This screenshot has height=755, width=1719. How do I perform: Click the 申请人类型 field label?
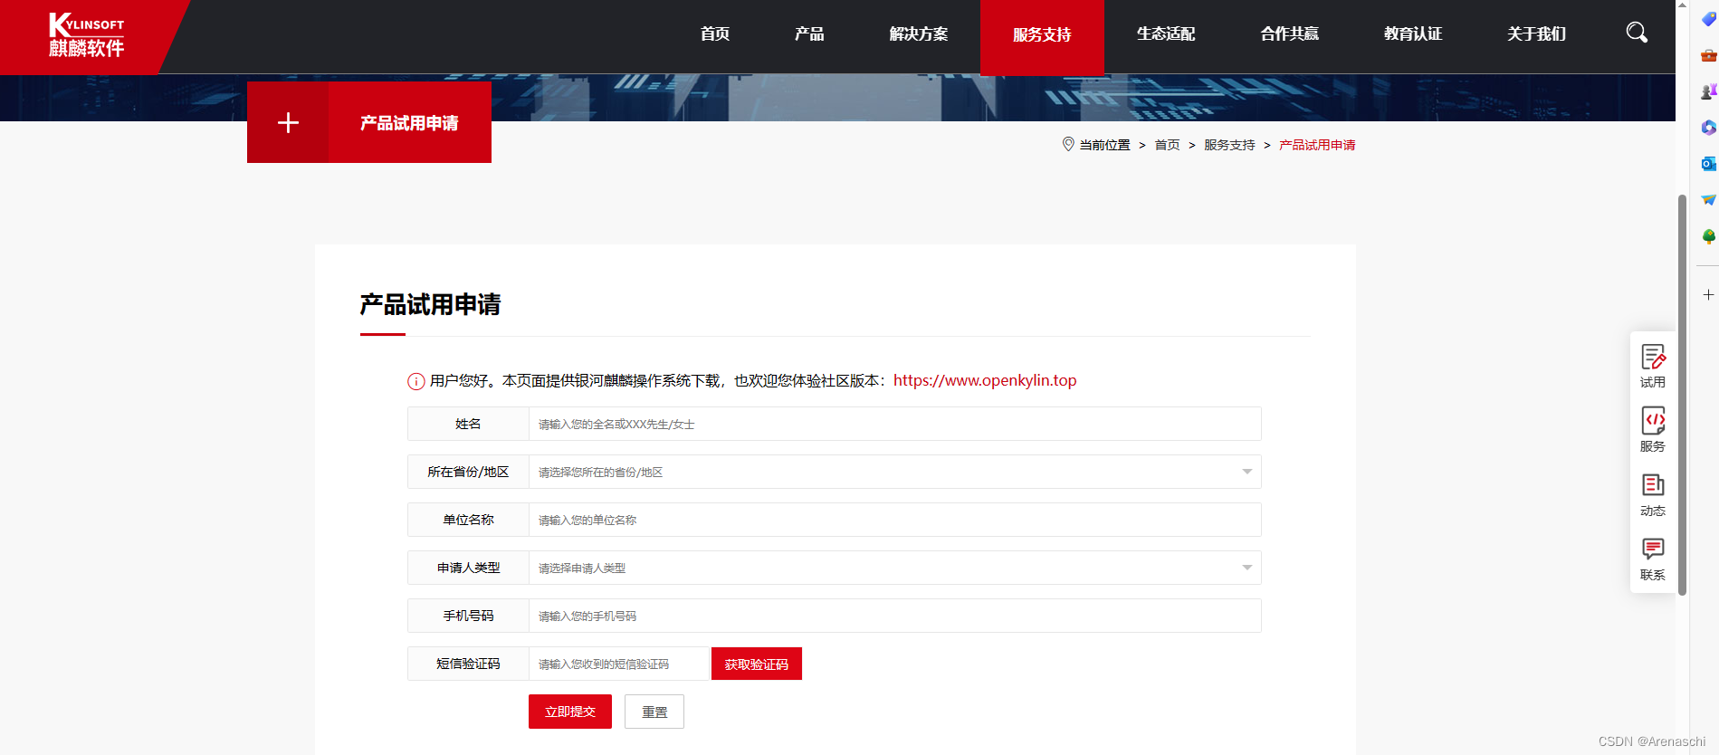point(468,568)
